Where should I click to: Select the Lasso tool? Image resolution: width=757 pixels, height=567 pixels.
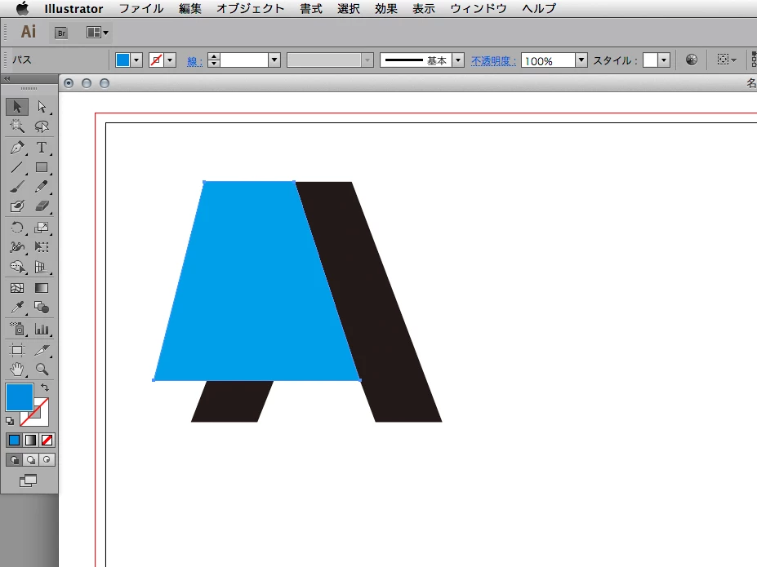click(x=42, y=126)
